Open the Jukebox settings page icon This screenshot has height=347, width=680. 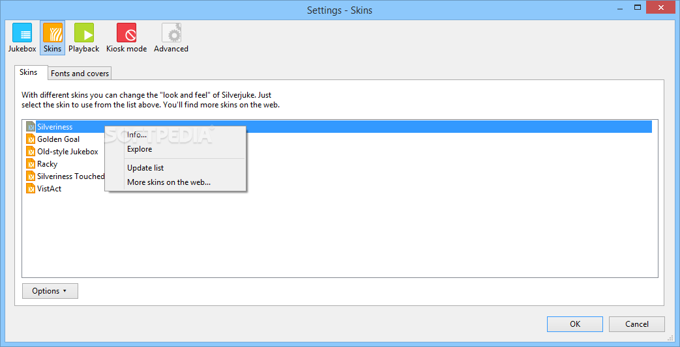tap(22, 33)
